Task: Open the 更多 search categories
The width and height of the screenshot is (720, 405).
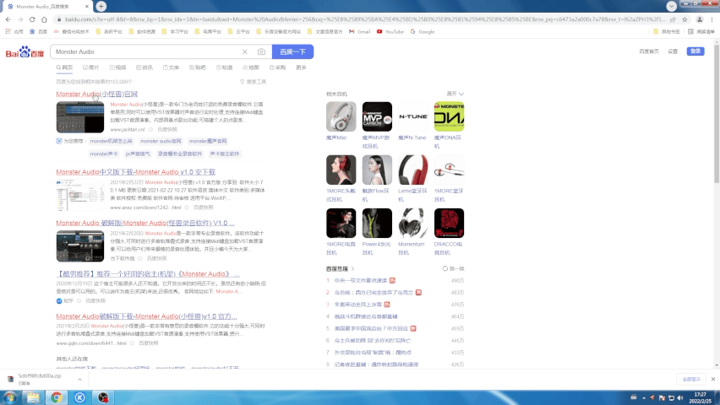Action: 301,67
